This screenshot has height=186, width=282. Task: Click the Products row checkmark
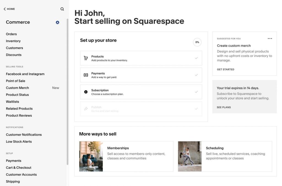coord(196,58)
